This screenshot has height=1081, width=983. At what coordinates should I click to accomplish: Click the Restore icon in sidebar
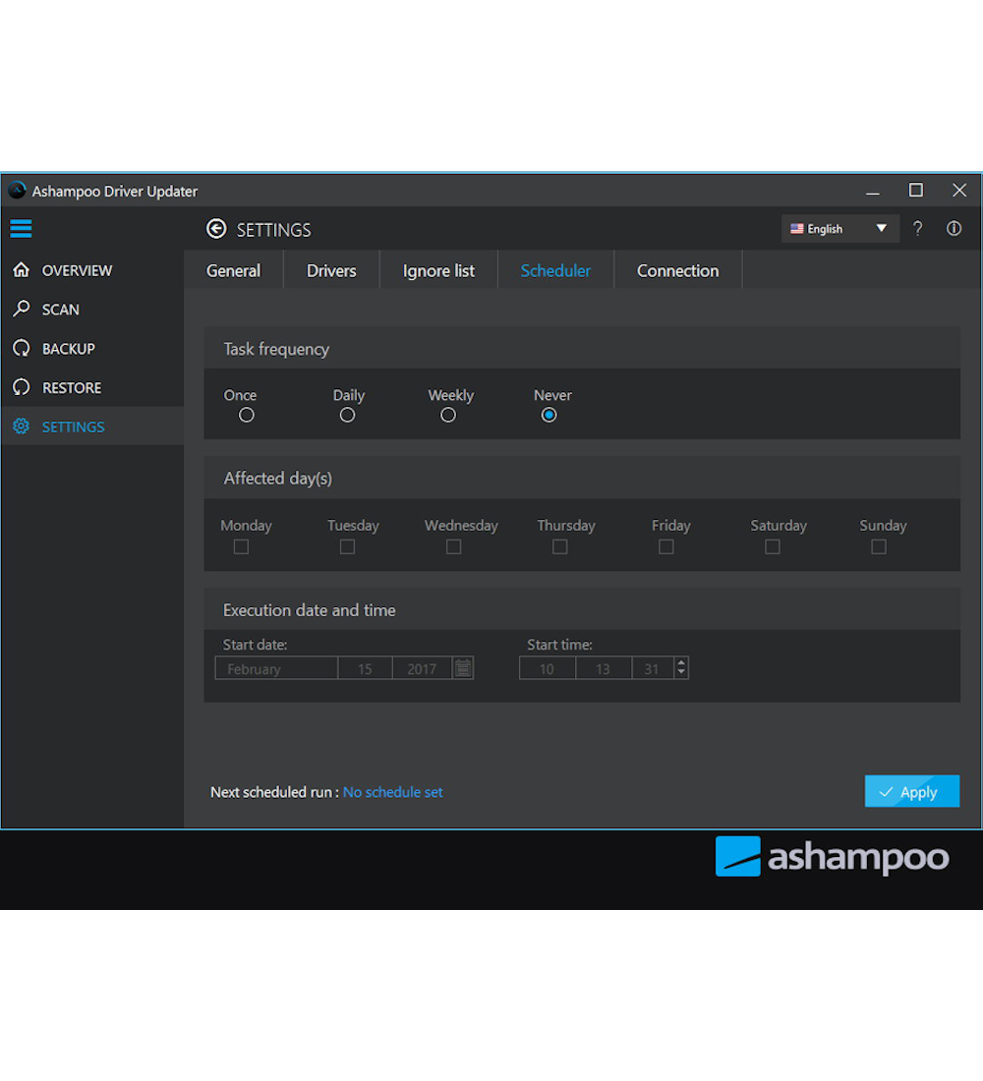tap(21, 387)
